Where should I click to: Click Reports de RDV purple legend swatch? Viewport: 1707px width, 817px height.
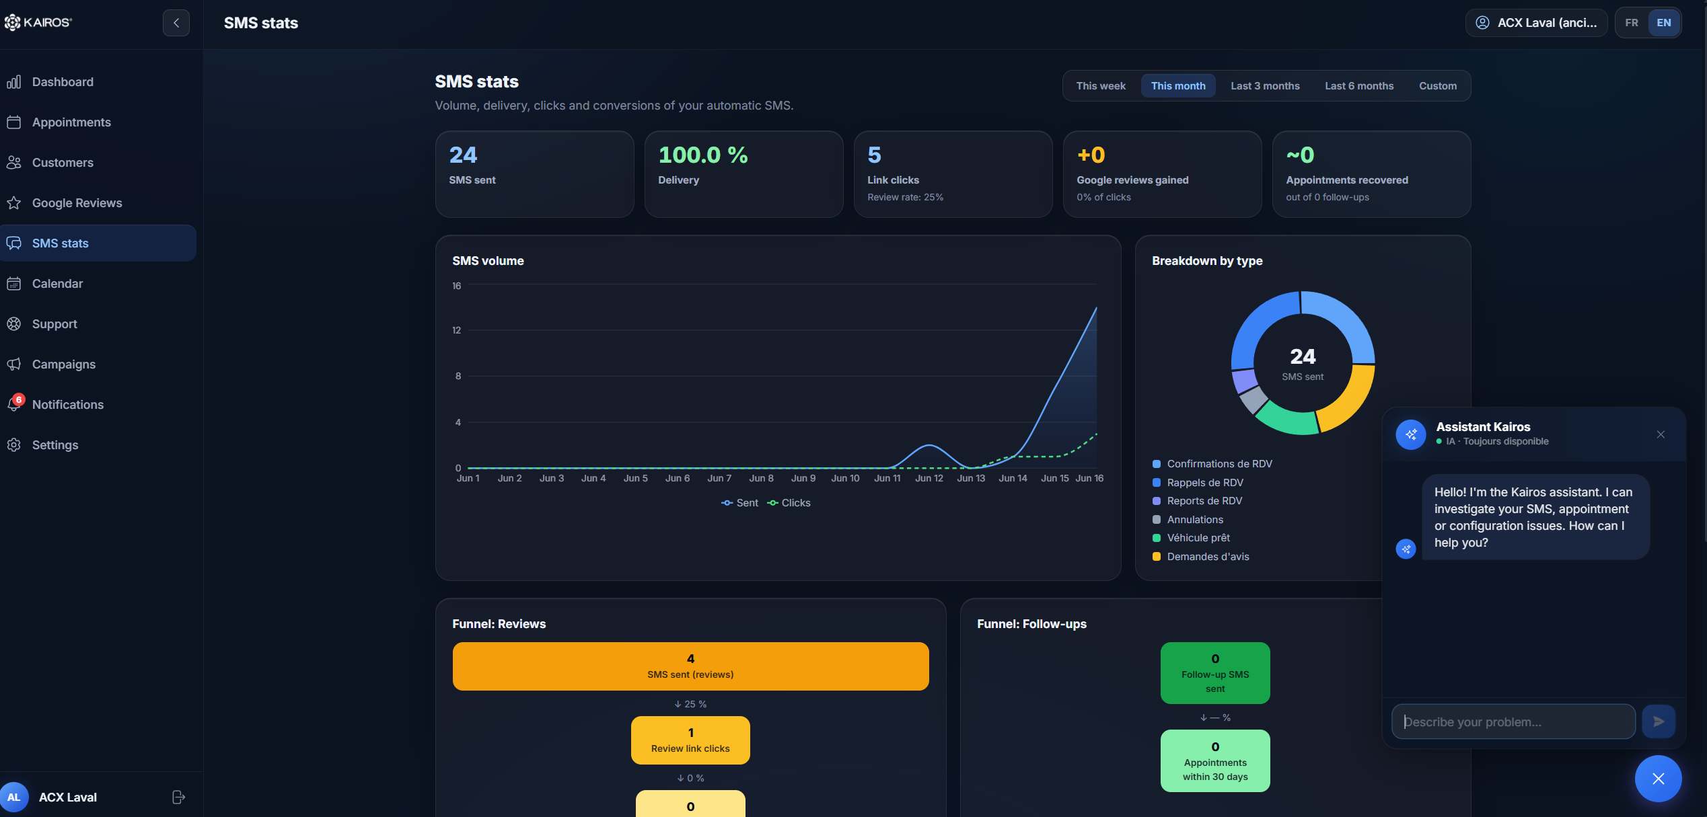coord(1157,501)
